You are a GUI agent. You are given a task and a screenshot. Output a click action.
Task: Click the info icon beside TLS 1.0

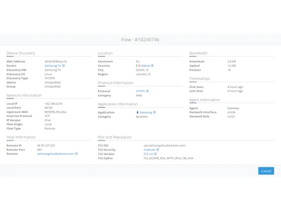click(155, 154)
